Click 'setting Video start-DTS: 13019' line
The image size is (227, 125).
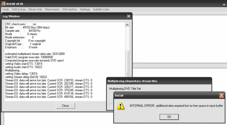24,64
